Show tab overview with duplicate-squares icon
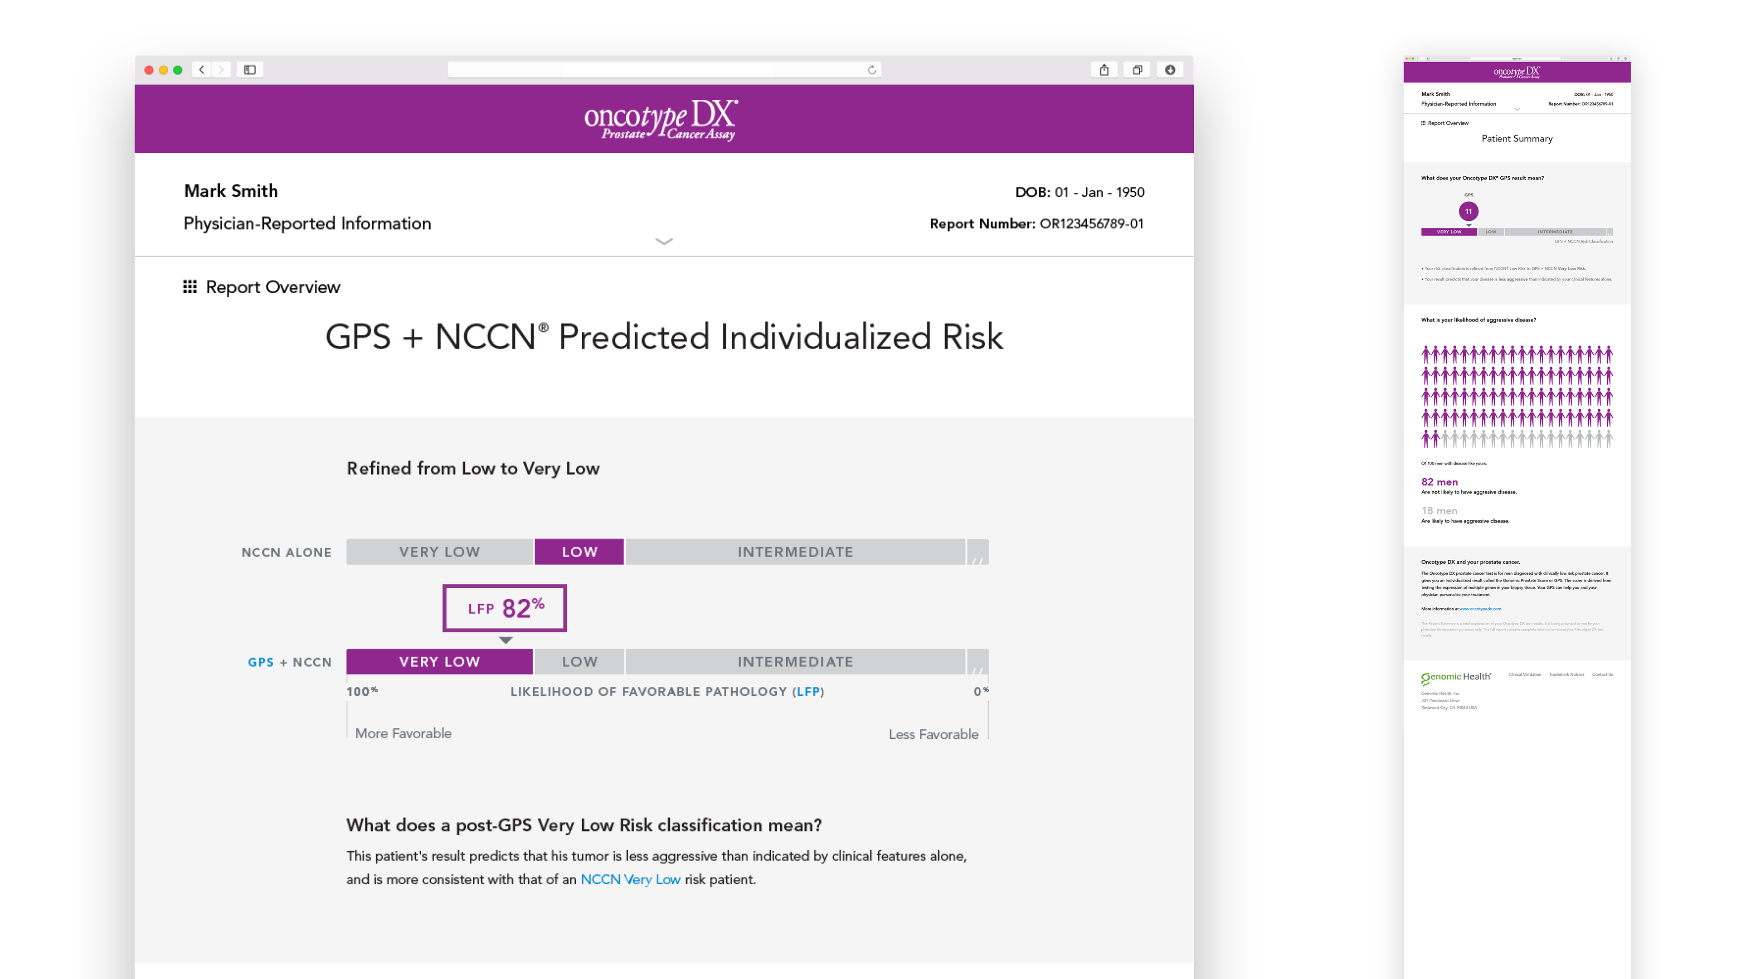This screenshot has width=1741, height=979. [x=1137, y=70]
